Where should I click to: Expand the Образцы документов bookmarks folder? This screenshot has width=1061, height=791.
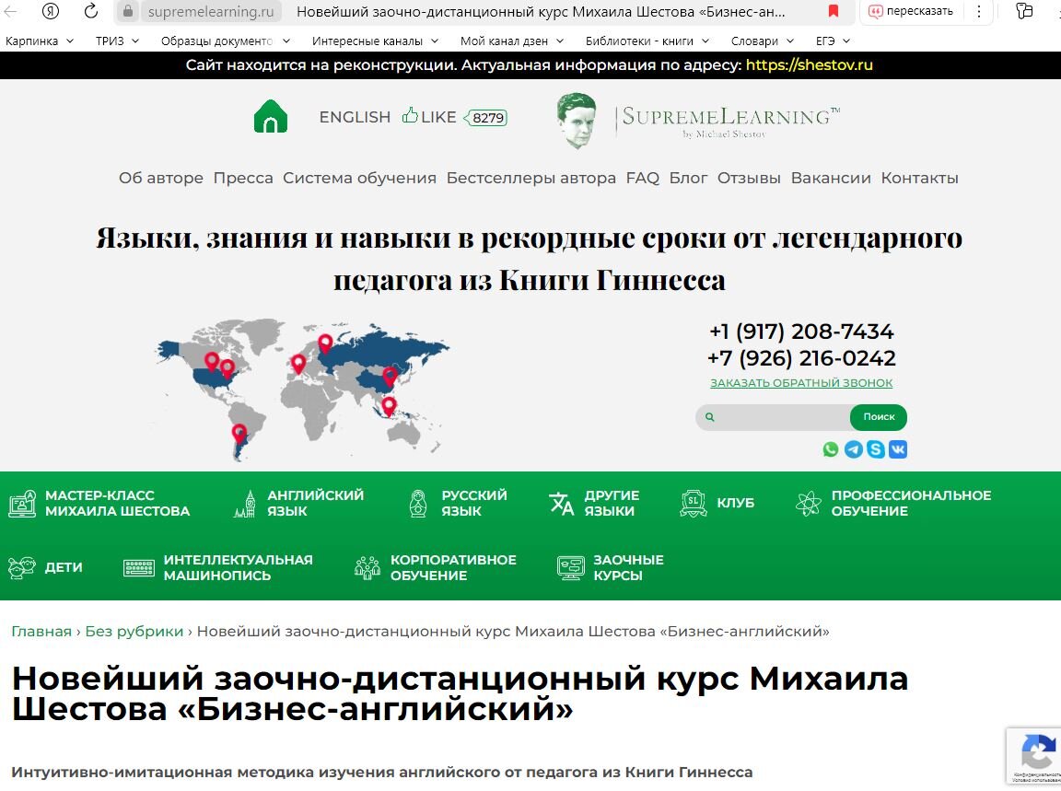[226, 41]
